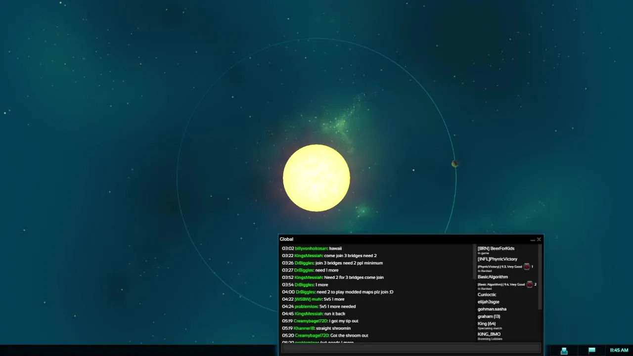This screenshot has width=633, height=356.
Task: Click message "Need 2 for 3 bridges come join"
Action: pyautogui.click(x=354, y=277)
